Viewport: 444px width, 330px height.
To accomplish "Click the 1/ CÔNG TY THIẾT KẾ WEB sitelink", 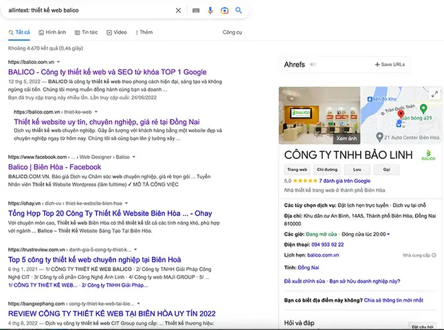I will tap(43, 285).
